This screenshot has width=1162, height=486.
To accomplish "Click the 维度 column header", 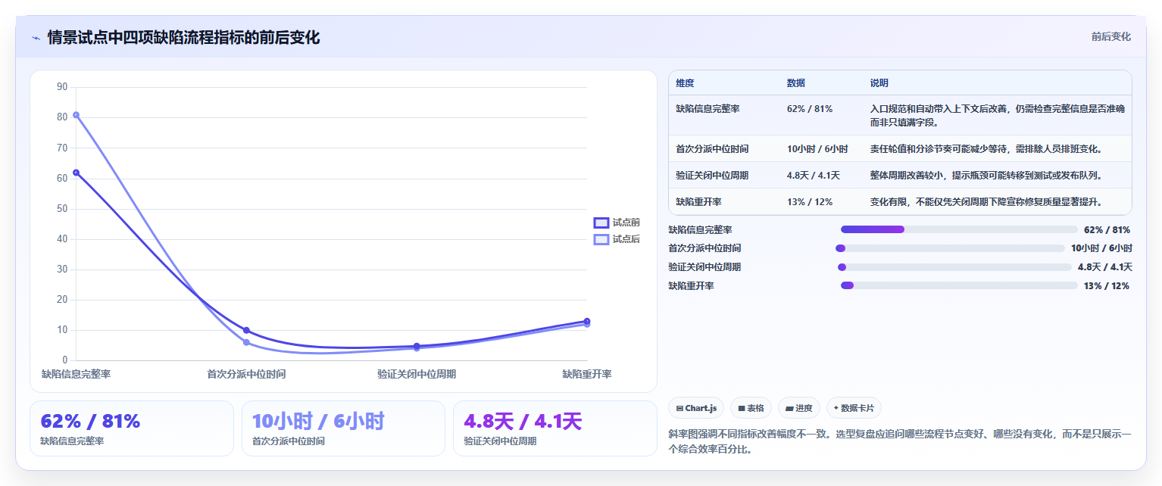I will click(x=685, y=83).
